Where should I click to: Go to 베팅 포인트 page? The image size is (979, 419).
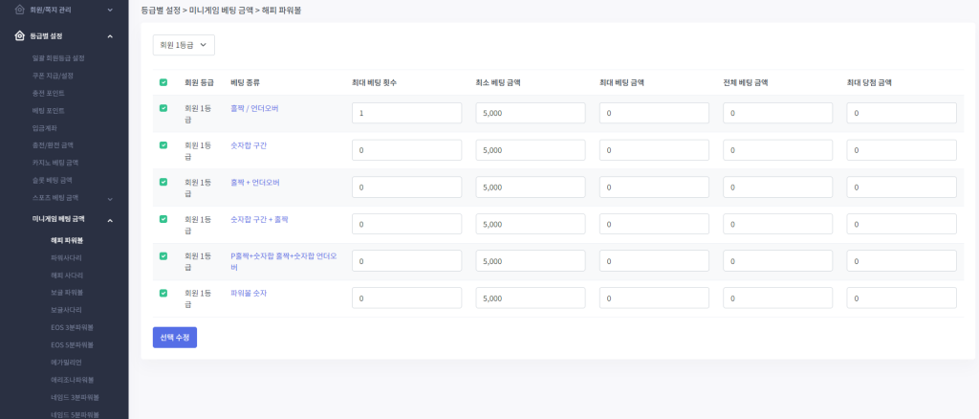click(48, 111)
